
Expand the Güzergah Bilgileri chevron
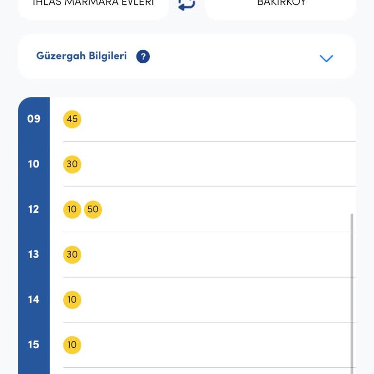click(x=326, y=58)
